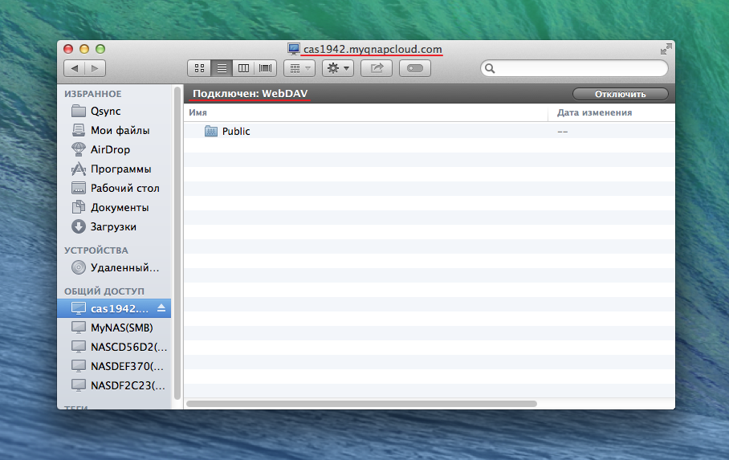This screenshot has height=460, width=729.
Task: Open Загрузки in sidebar
Action: 114,226
